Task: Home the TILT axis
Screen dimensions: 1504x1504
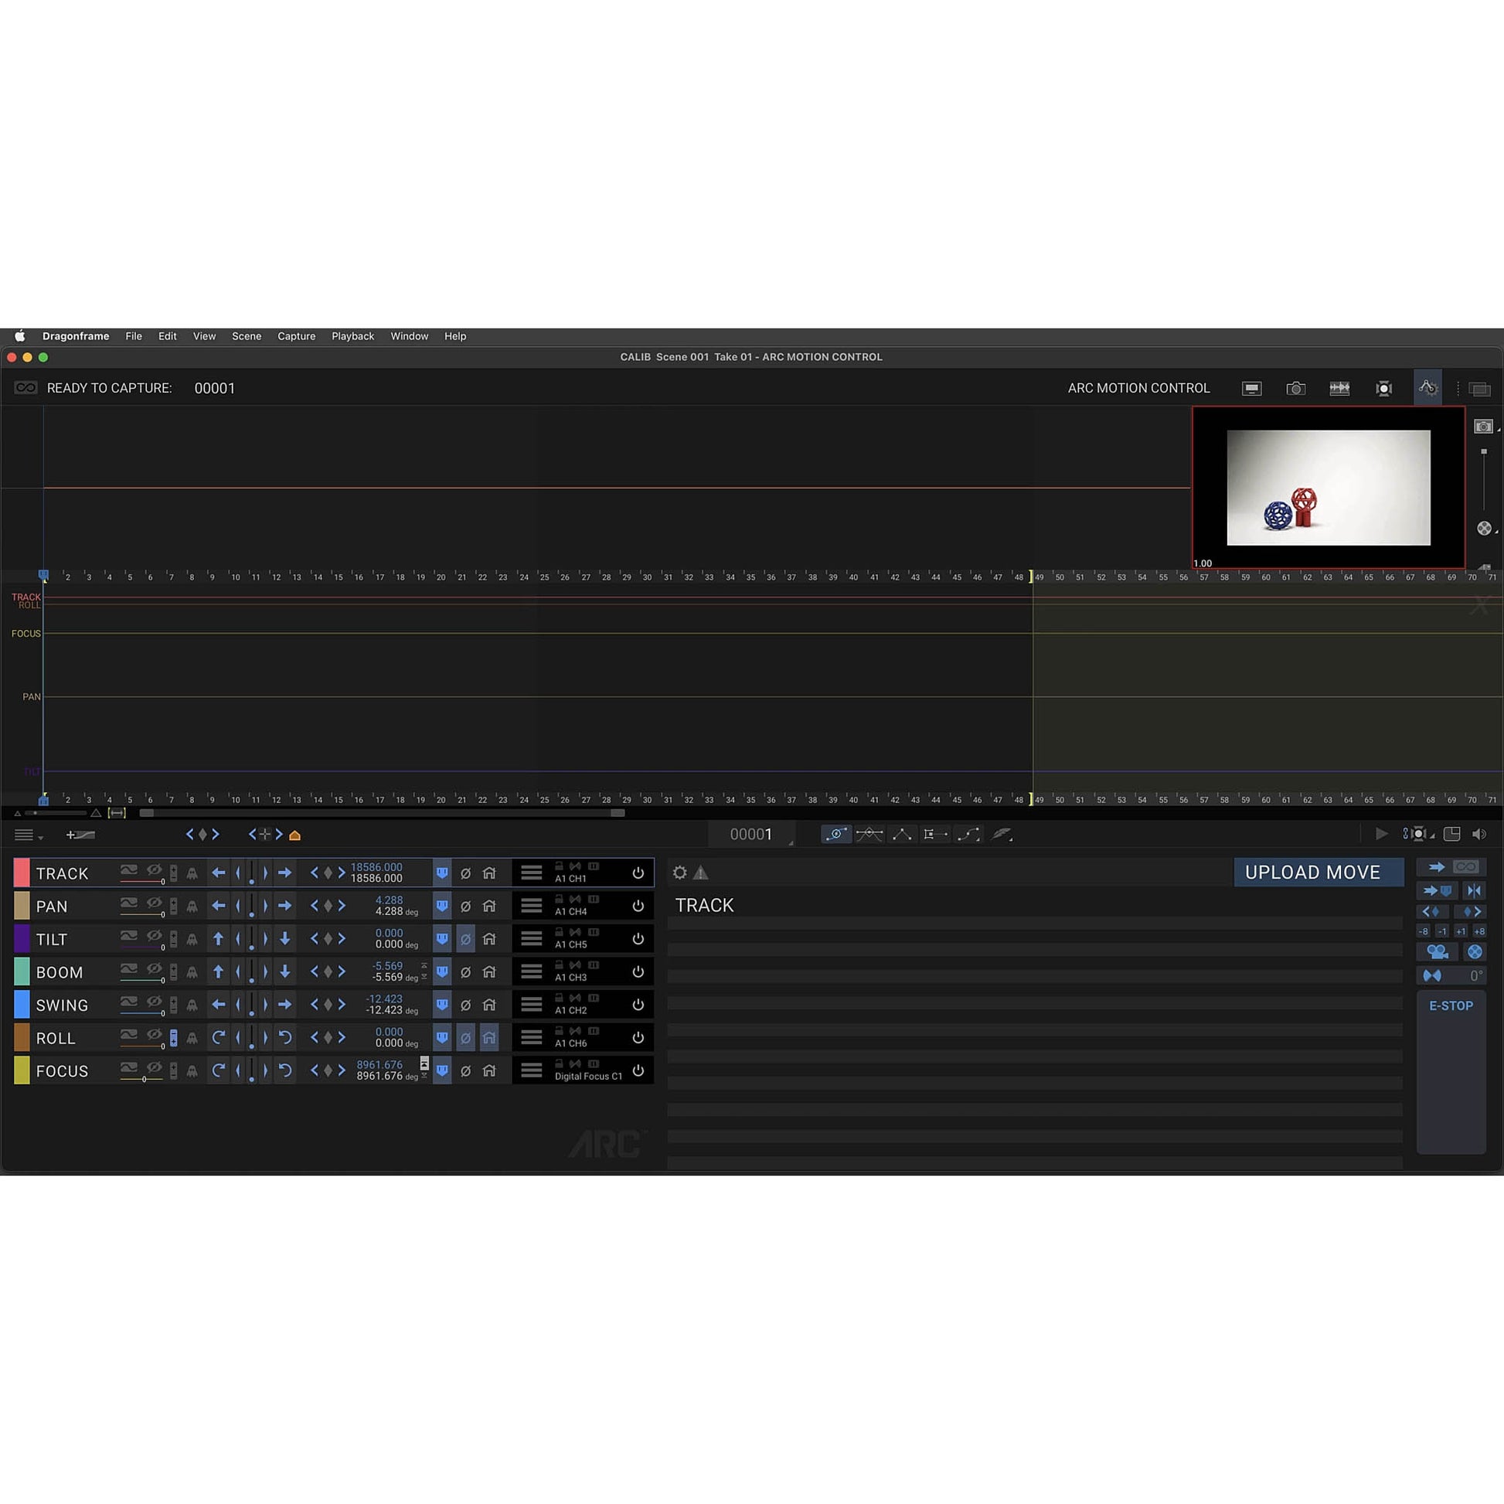Action: [x=489, y=939]
